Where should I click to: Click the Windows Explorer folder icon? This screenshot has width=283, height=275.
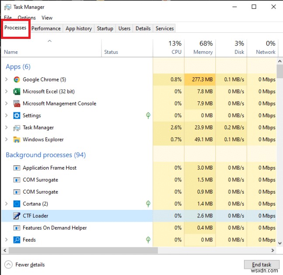pos(17,139)
